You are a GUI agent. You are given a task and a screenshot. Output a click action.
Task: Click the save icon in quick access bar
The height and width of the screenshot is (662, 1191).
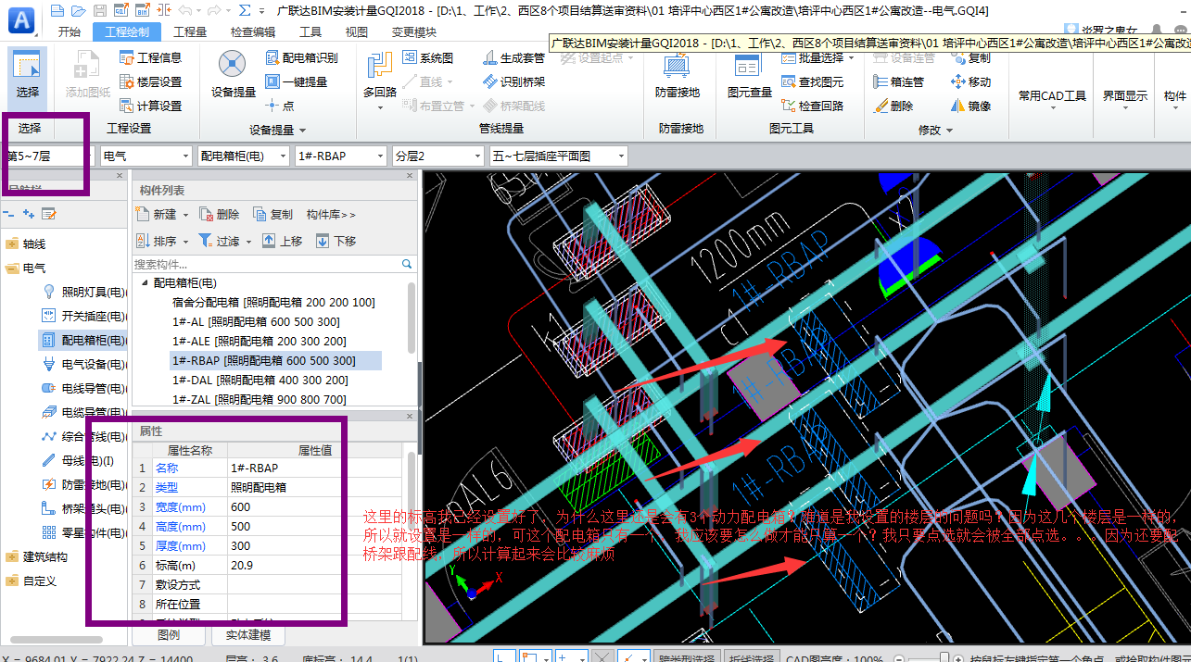[x=101, y=10]
